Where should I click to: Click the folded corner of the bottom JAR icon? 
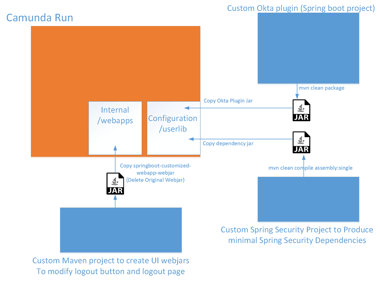pyautogui.click(x=121, y=175)
